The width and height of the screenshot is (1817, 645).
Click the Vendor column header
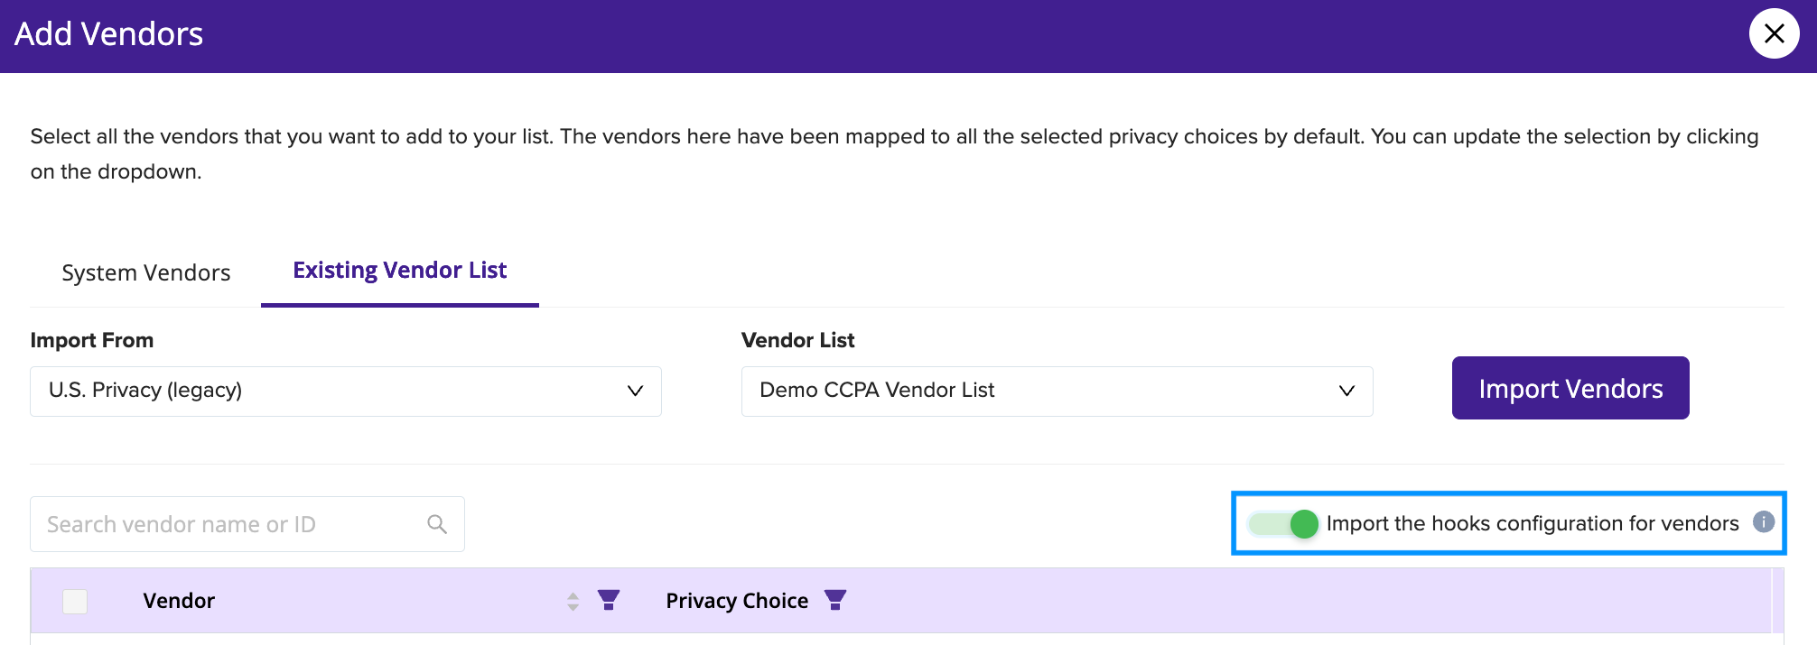click(179, 601)
